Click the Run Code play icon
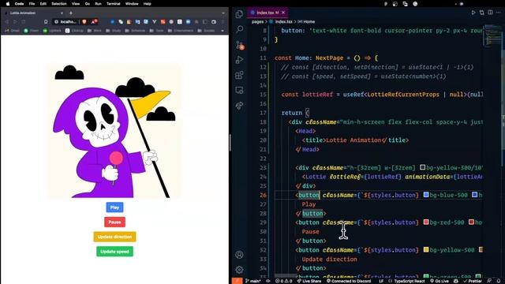Image resolution: width=505 pixels, height=284 pixels. (x=473, y=13)
